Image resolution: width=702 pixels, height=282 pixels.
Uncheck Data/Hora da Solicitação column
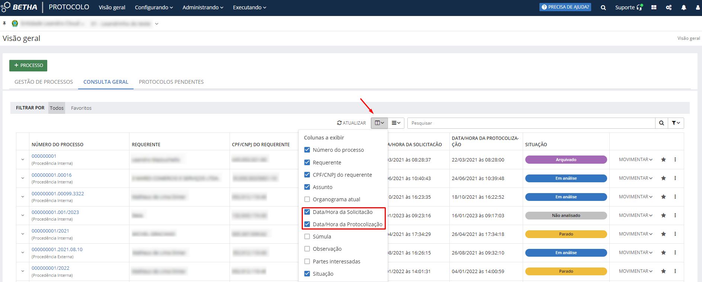click(x=307, y=212)
